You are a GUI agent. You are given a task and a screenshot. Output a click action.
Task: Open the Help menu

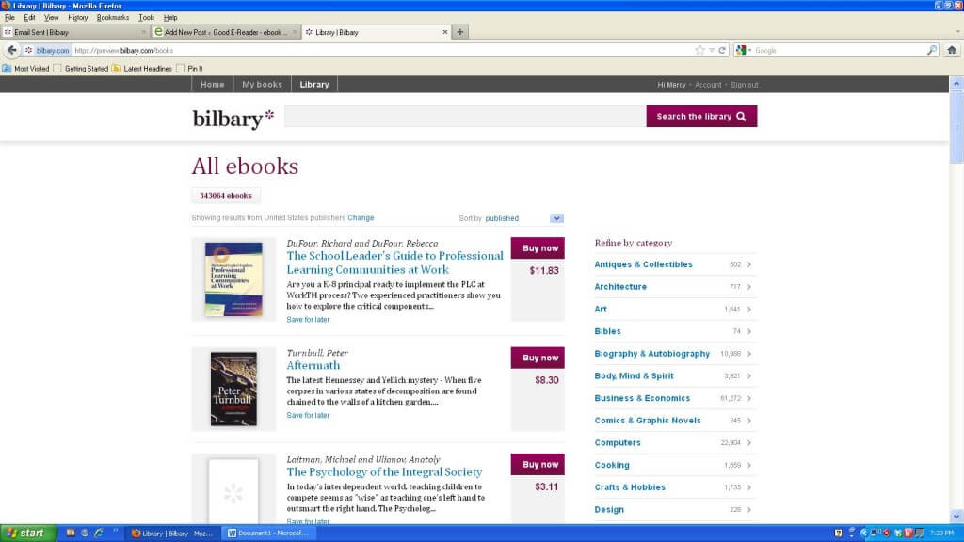[170, 18]
